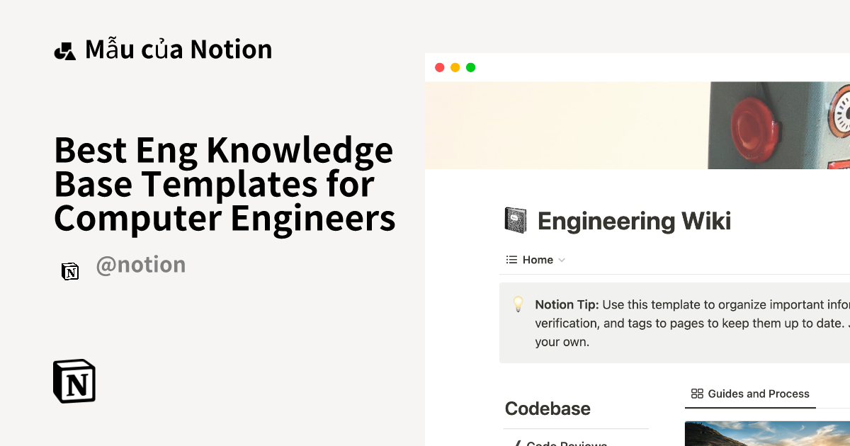Close the window with the red button
This screenshot has height=446, width=850.
point(439,68)
